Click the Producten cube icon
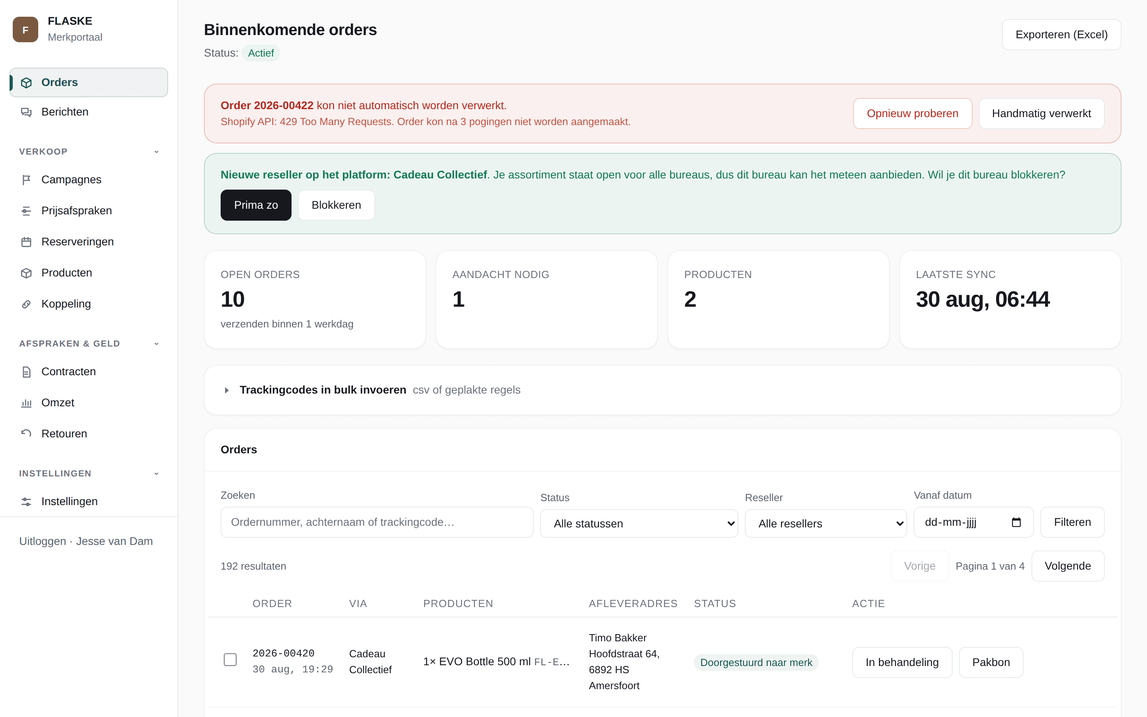The height and width of the screenshot is (717, 1147). click(27, 273)
